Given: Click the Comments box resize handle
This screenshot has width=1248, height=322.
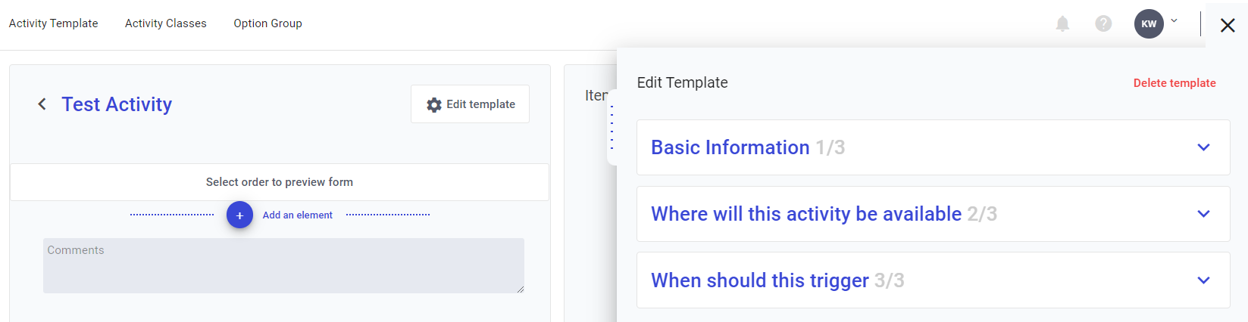Looking at the screenshot, I should [521, 289].
